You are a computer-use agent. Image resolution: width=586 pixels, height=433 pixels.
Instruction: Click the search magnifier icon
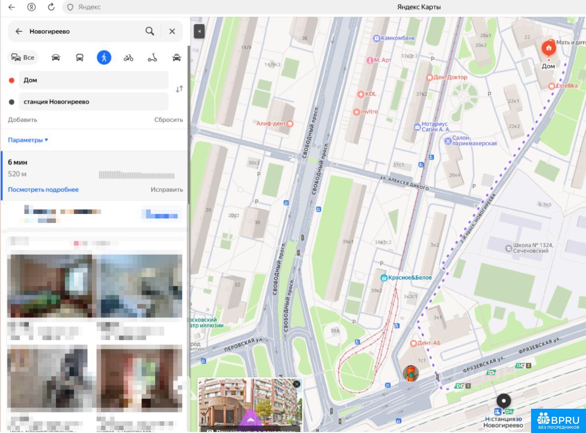(x=150, y=31)
